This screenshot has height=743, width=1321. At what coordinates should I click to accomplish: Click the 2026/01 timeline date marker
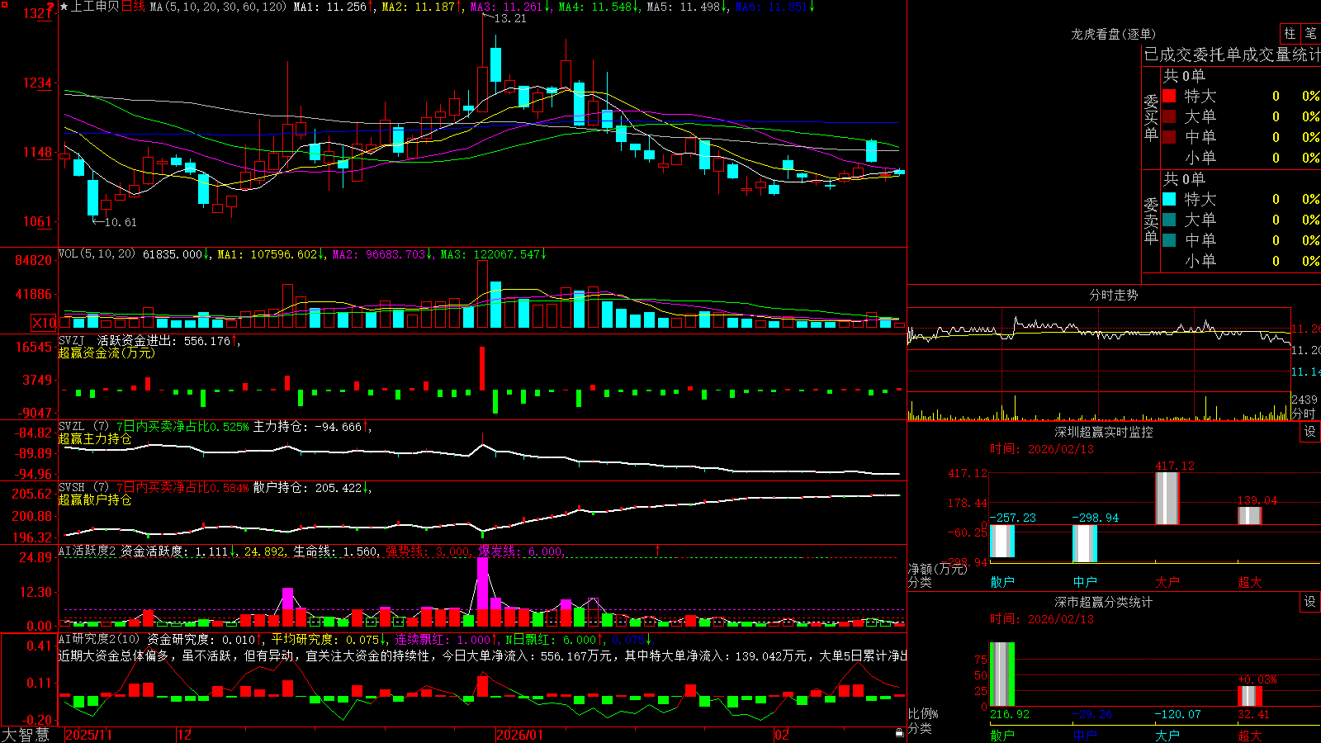tap(519, 734)
